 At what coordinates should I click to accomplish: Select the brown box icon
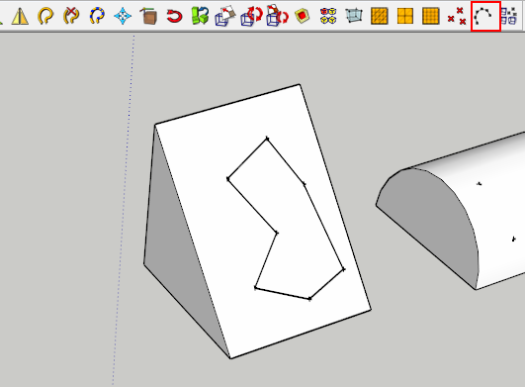tap(148, 16)
